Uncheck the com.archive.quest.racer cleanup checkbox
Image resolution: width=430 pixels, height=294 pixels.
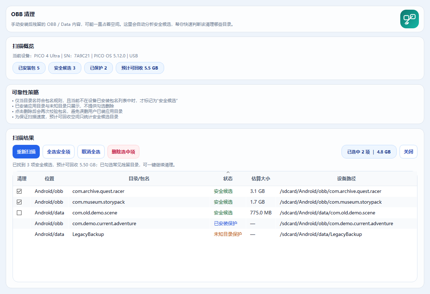pyautogui.click(x=19, y=191)
